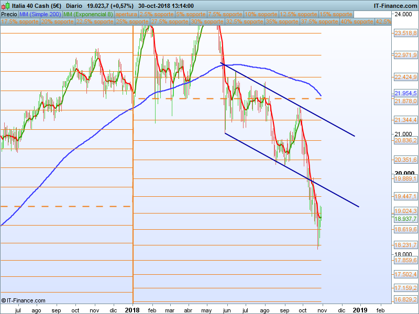
Task: Select the Precio legend label
Action: 9,14
